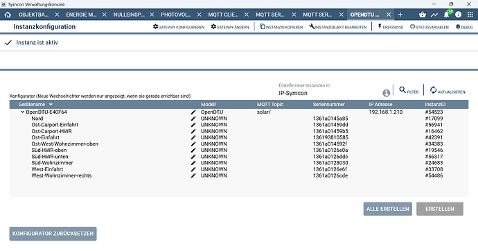Click serial number 136193810585
Image resolution: width=478 pixels, height=251 pixels.
pyautogui.click(x=330, y=137)
